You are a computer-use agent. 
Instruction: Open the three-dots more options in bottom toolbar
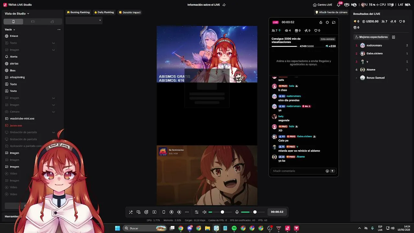pos(187,212)
